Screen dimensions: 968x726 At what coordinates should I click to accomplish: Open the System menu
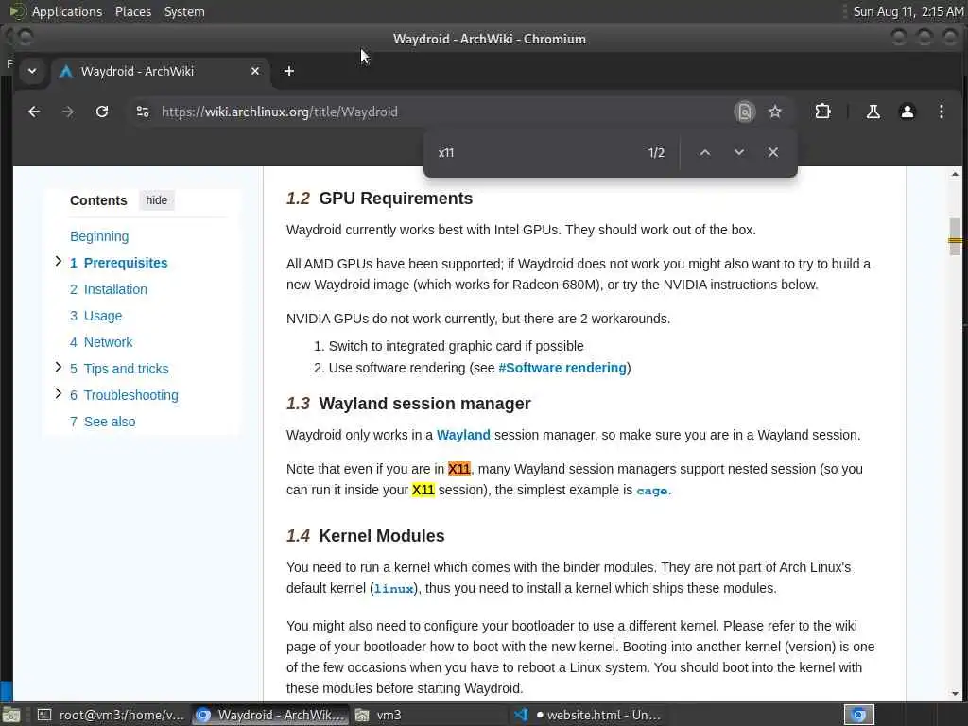tap(184, 11)
